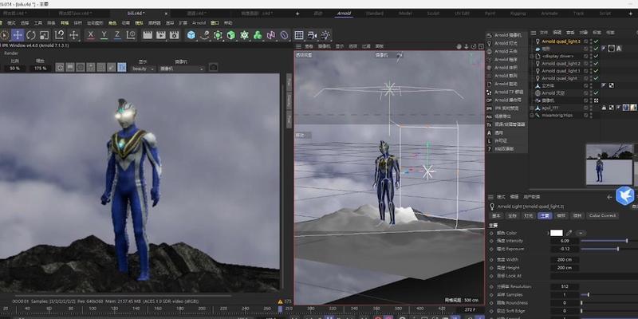This screenshot has width=638, height=319.
Task: Toggle the X axis lock
Action: click(91, 35)
